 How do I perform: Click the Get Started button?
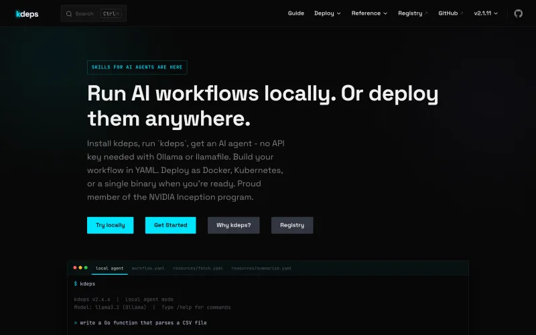point(171,225)
